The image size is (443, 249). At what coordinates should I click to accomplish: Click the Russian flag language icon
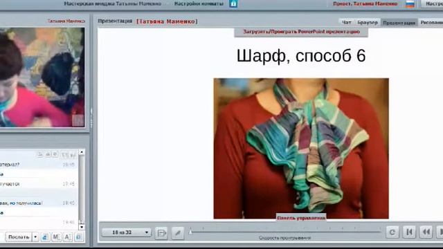pyautogui.click(x=410, y=4)
